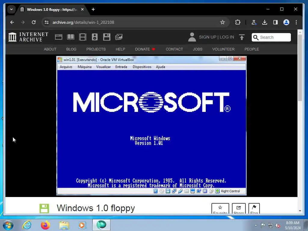Open the Chrome three-dot menu

296,22
